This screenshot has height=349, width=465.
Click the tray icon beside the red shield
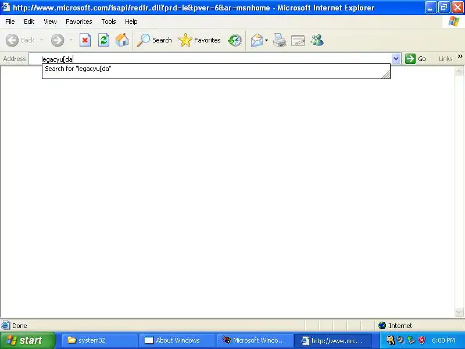pos(411,340)
